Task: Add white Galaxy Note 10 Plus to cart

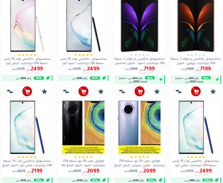Action: pos(27,91)
